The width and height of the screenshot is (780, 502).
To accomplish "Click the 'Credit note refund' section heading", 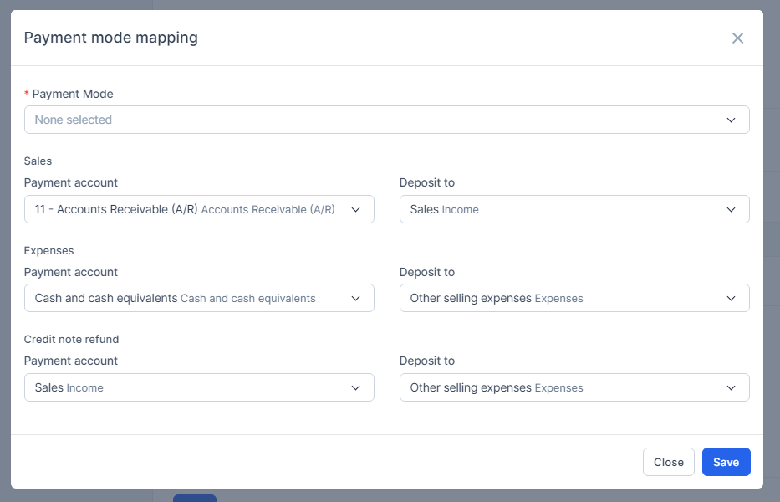I will pos(71,339).
